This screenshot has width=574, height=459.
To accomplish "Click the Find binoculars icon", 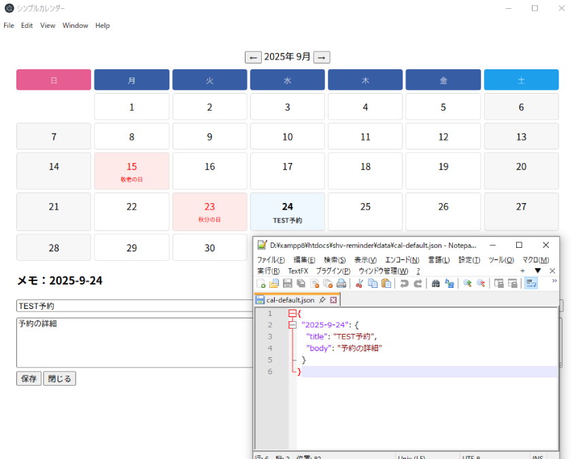I will pos(436,284).
